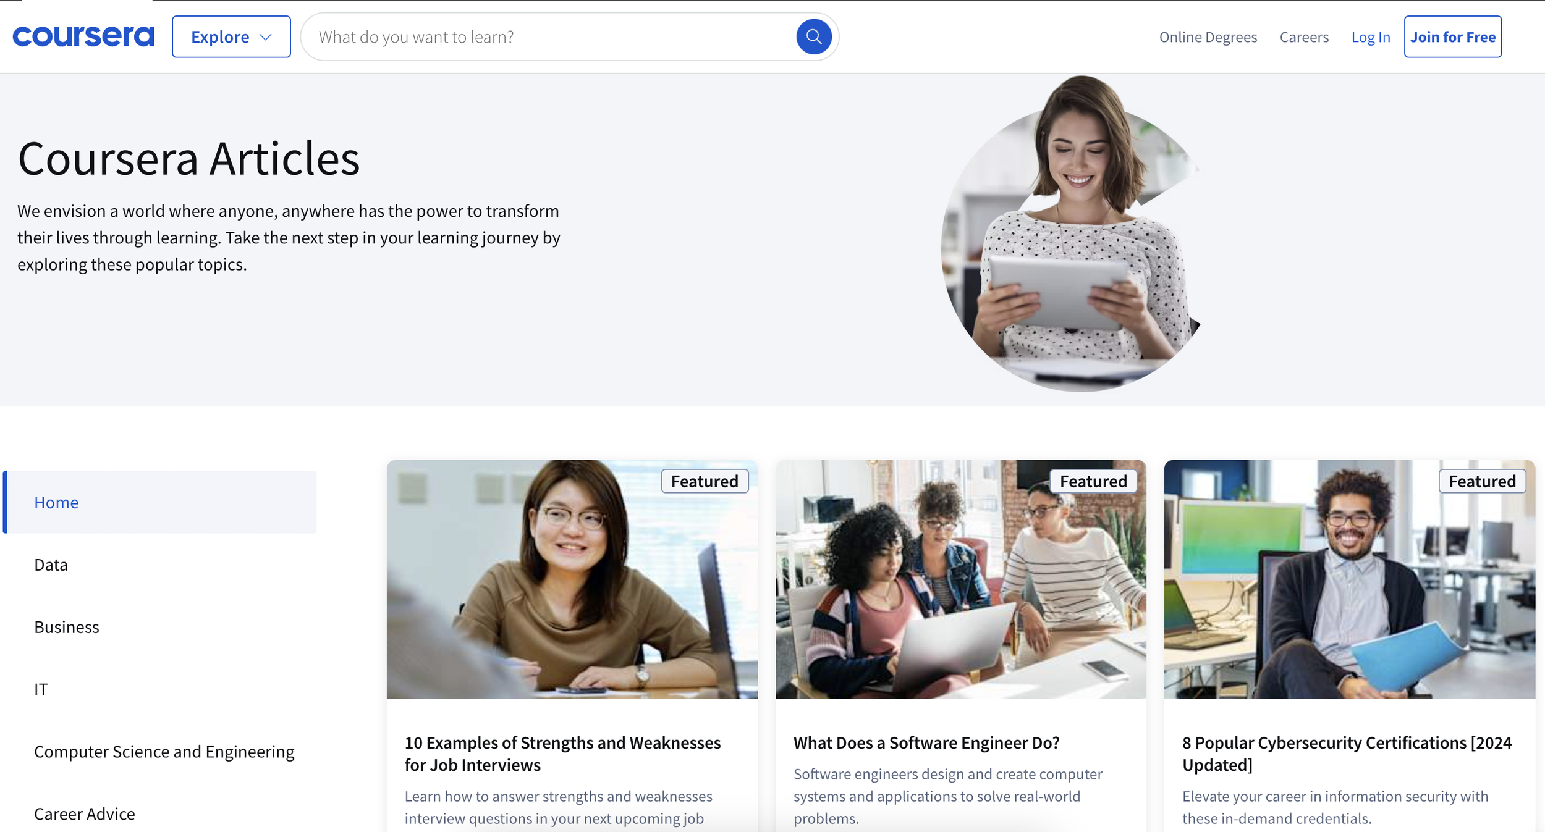
Task: Click the blue search magnifier button
Action: (x=813, y=37)
